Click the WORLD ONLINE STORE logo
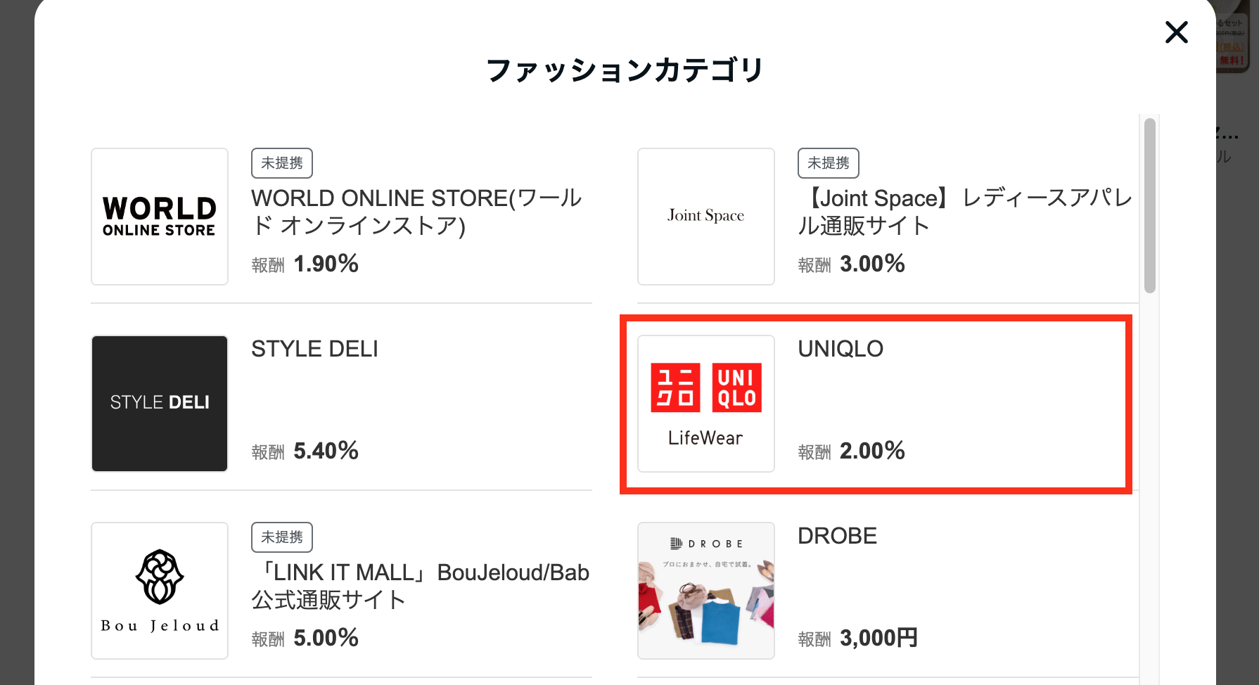The width and height of the screenshot is (1259, 685). pyautogui.click(x=160, y=217)
